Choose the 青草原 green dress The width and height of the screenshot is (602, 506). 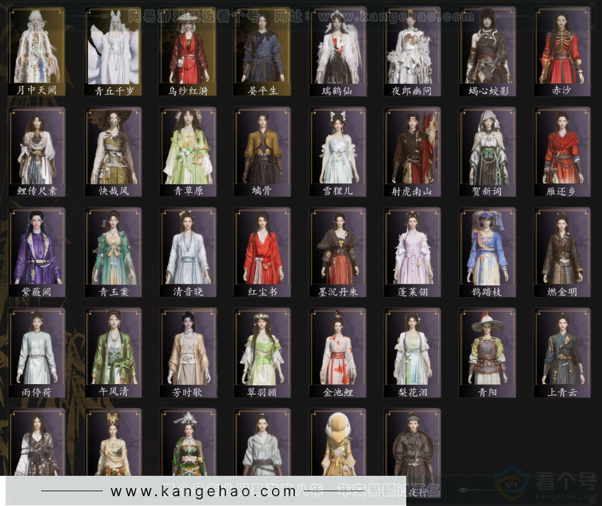click(x=188, y=151)
